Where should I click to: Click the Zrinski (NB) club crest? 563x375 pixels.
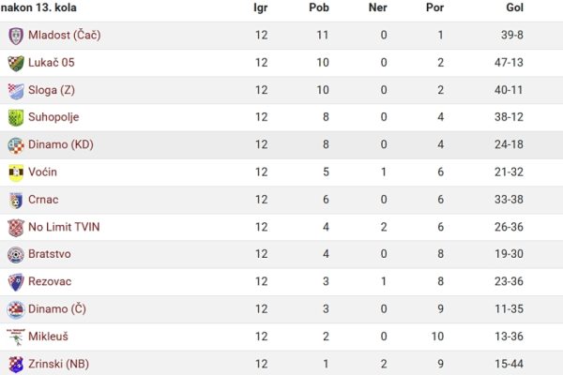coord(16,365)
